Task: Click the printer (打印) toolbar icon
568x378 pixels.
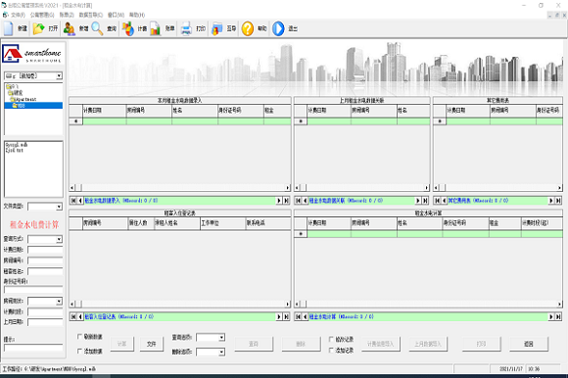Action: (186, 28)
